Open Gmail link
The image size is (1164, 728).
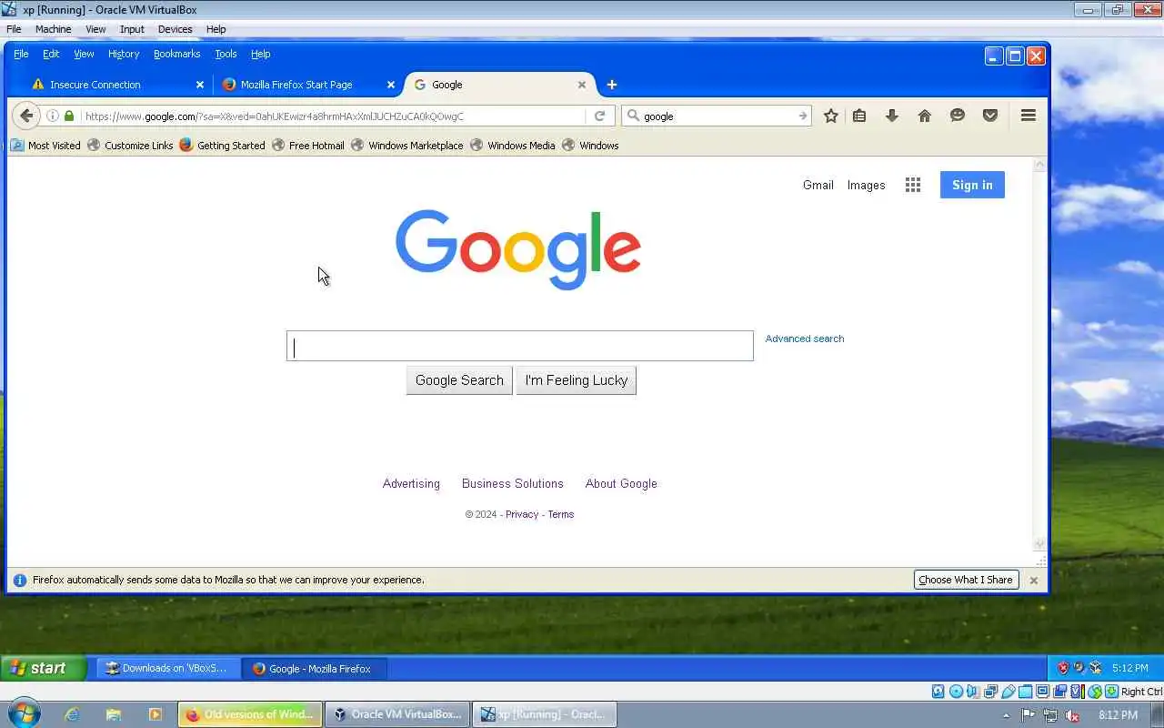click(x=818, y=185)
